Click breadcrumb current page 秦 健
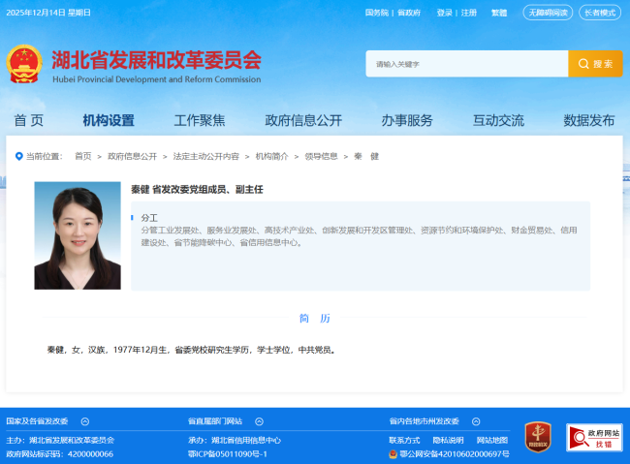The height and width of the screenshot is (464, 630). 366,156
